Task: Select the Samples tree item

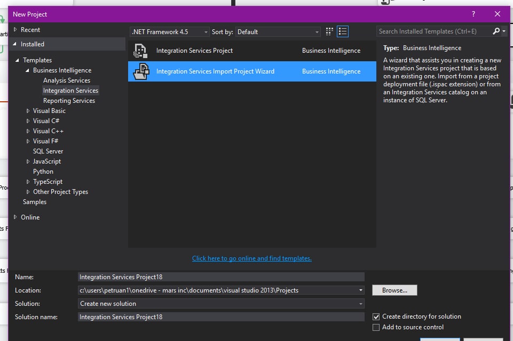Action: tap(35, 202)
